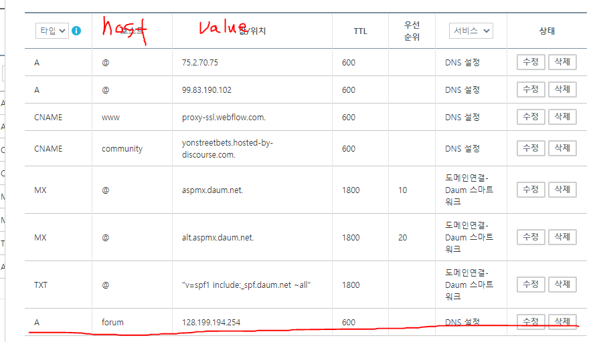Select the value 75.2.70.75
601x342 pixels.
click(x=200, y=62)
